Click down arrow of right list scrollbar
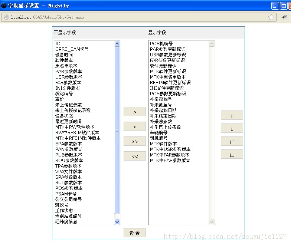The height and width of the screenshot is (244, 291). pos(212,222)
